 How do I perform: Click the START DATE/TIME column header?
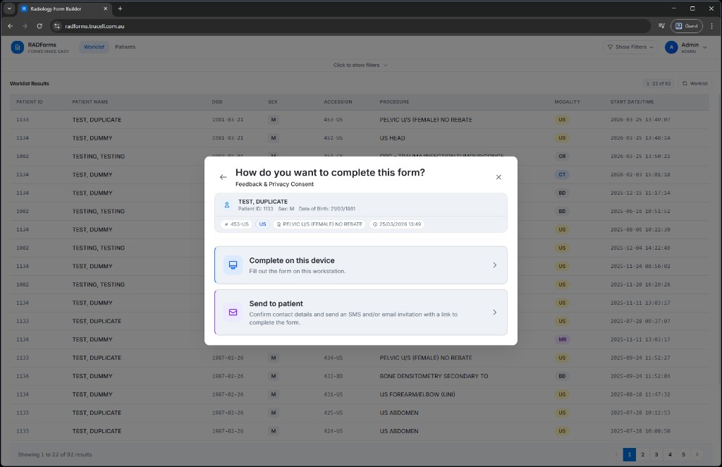[x=632, y=102]
